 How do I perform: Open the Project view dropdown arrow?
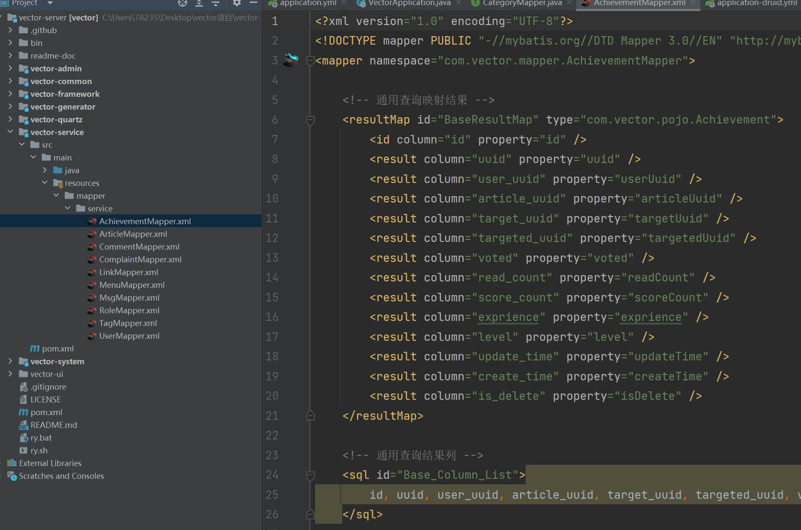(x=50, y=3)
